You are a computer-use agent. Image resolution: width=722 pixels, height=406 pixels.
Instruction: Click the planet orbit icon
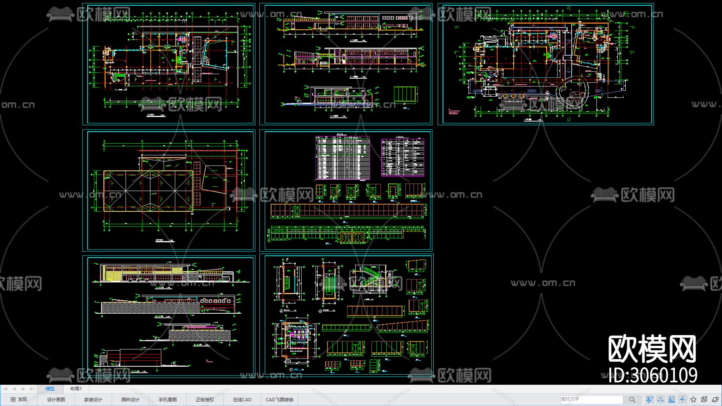point(715,400)
